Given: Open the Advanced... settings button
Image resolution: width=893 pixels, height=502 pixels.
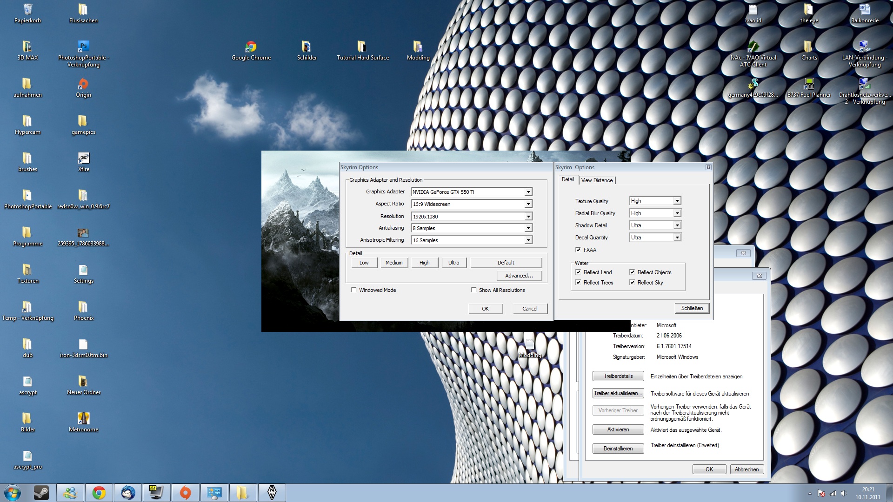Looking at the screenshot, I should tap(519, 276).
